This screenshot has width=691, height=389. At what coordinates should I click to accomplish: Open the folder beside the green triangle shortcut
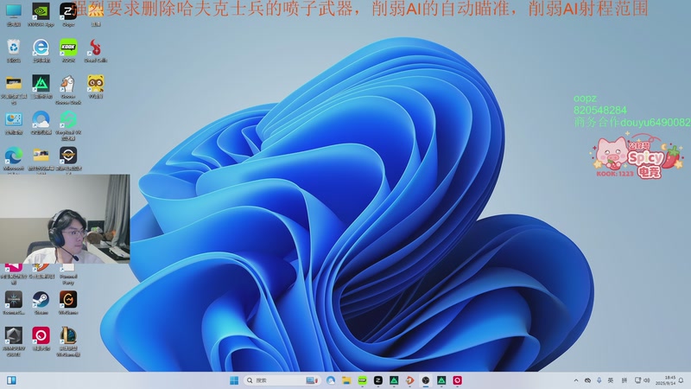coord(14,89)
